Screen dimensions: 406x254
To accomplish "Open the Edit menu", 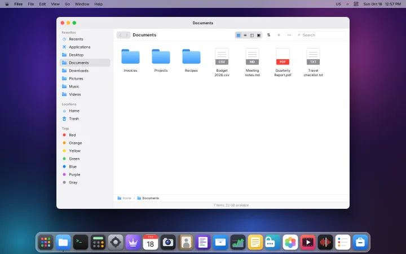I will (x=42, y=4).
